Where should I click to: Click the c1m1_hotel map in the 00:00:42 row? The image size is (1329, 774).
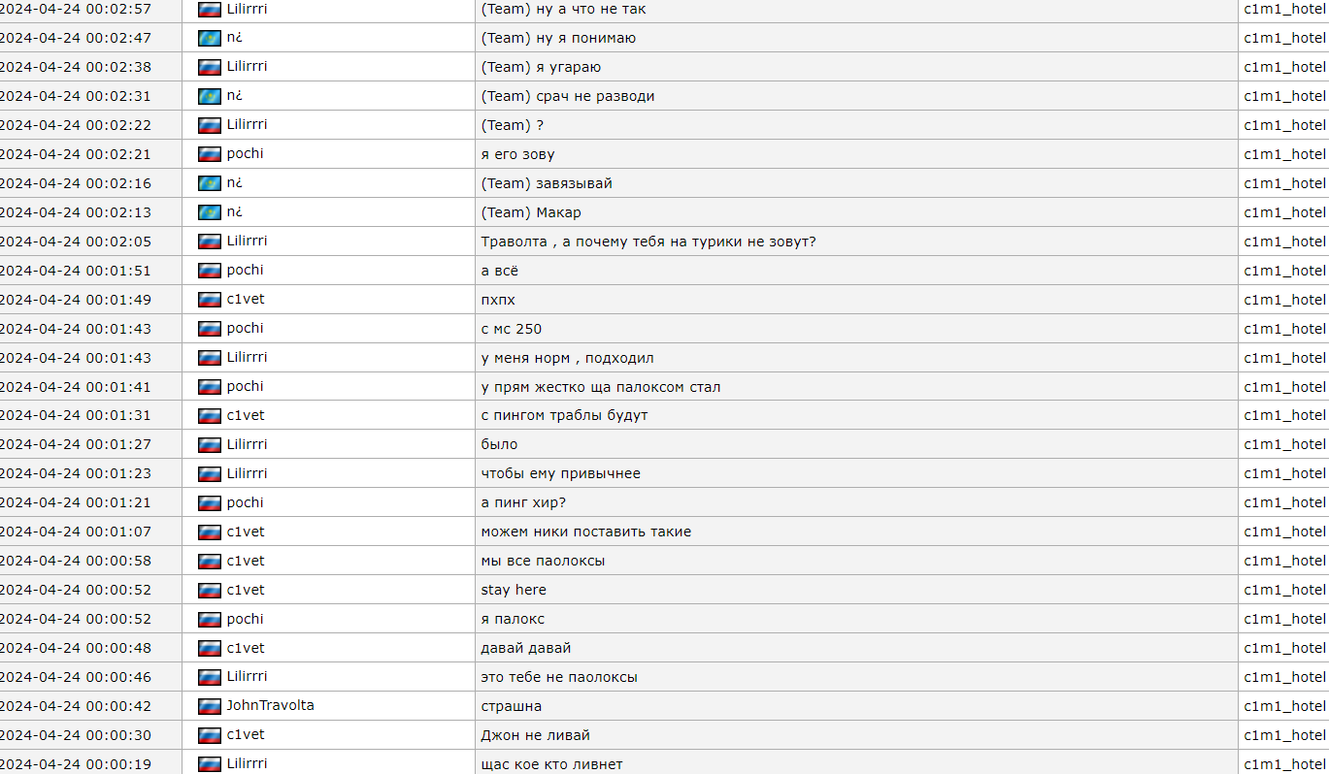[1284, 706]
